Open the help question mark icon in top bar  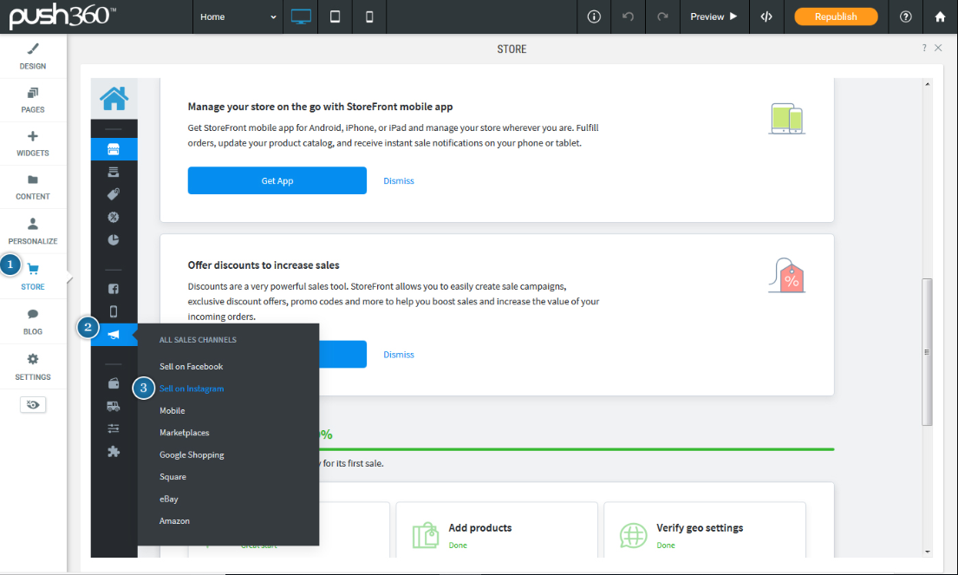point(905,16)
